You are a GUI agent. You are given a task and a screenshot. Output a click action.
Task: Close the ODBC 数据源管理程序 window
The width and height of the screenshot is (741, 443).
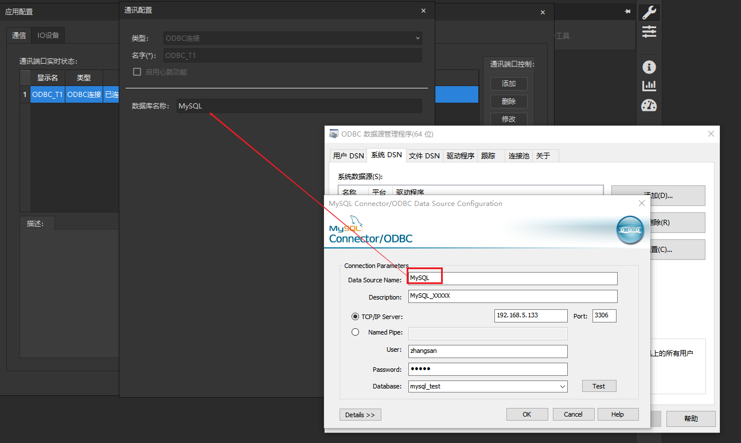tap(711, 134)
